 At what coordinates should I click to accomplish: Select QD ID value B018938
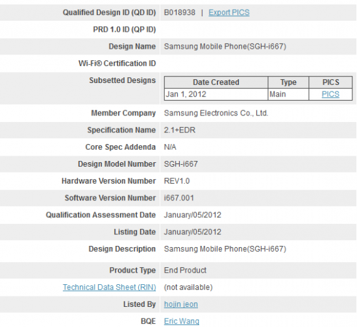click(x=180, y=12)
